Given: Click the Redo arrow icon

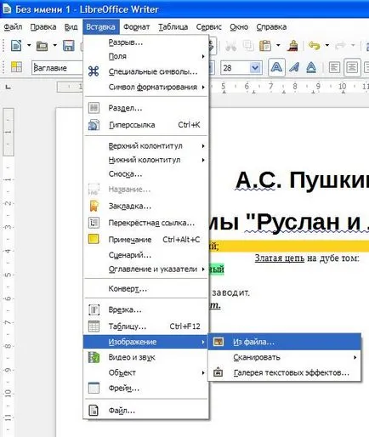Looking at the screenshot, I should coord(340,46).
